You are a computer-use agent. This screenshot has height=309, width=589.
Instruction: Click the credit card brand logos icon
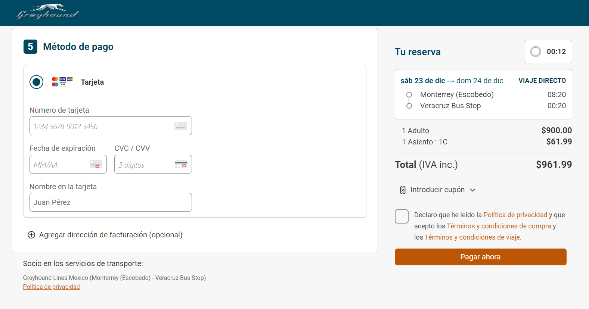[62, 82]
